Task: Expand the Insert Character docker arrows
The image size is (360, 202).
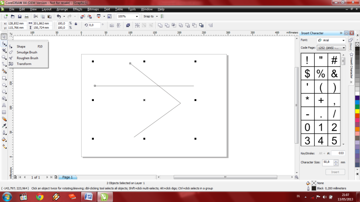Action: coord(341,33)
